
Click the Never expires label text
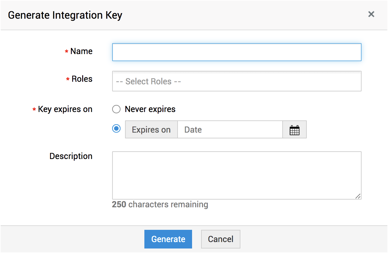pos(150,109)
